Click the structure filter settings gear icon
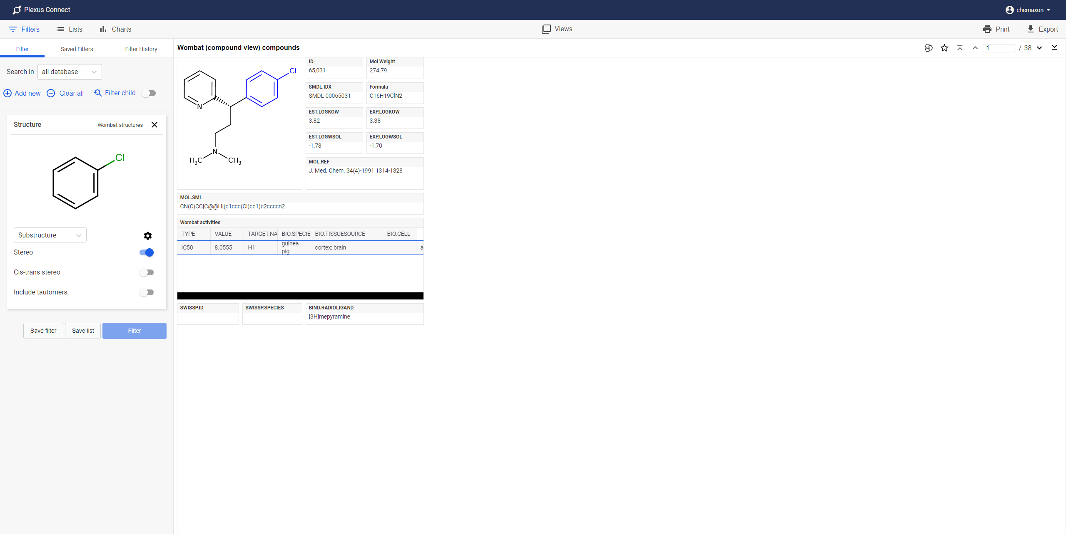The image size is (1066, 534). 148,236
